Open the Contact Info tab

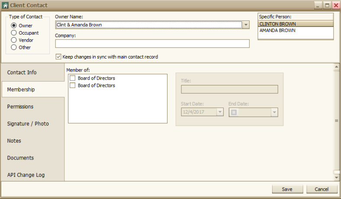(x=33, y=72)
